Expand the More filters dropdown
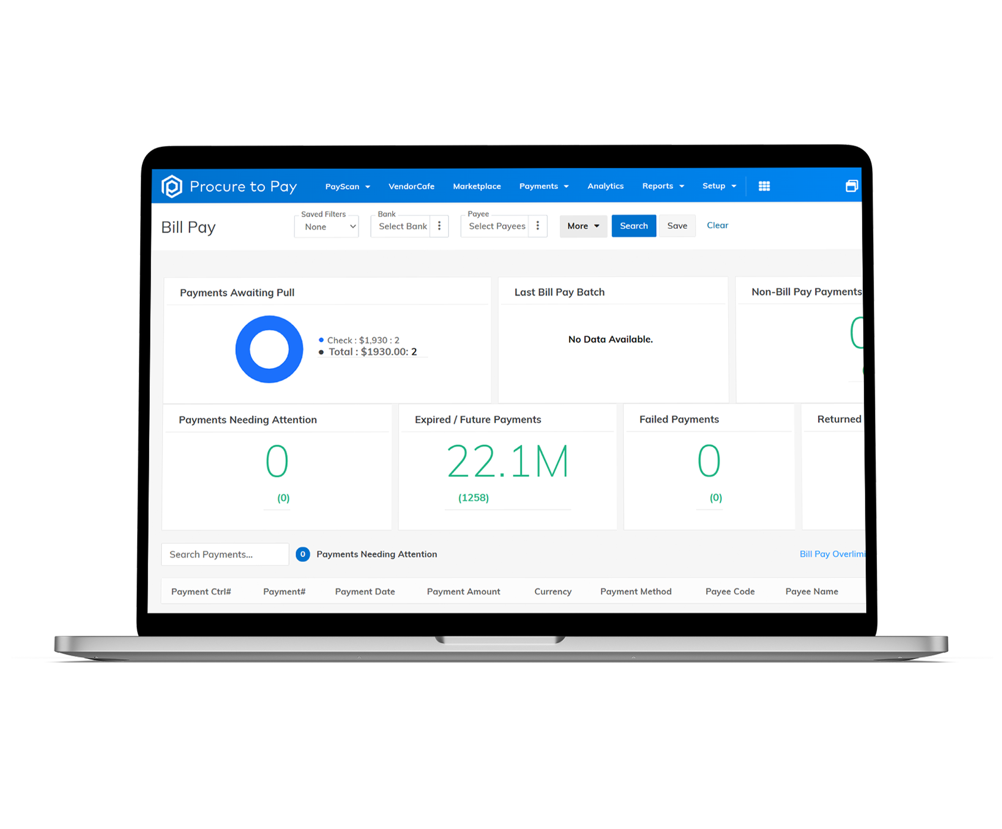Viewport: 1002px width, 829px height. click(x=583, y=226)
